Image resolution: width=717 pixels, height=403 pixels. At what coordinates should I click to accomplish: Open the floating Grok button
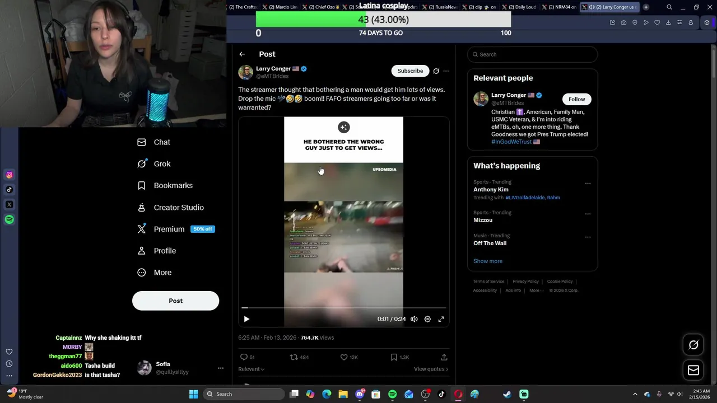(693, 345)
